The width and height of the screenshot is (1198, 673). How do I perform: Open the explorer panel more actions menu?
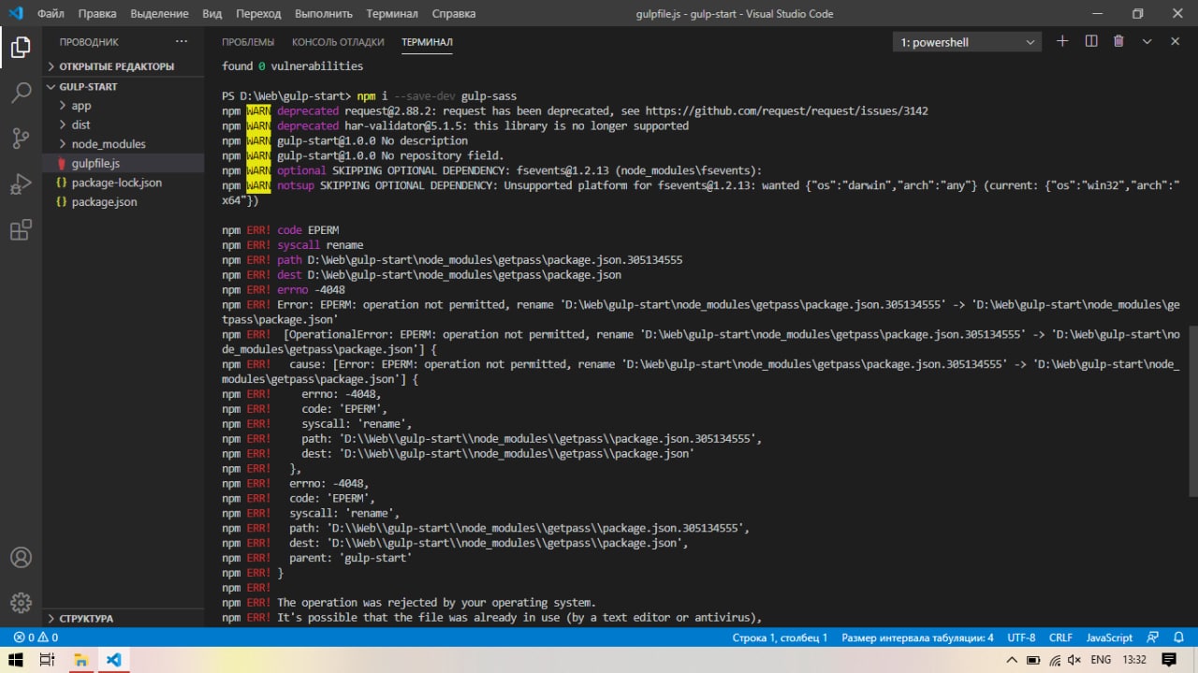pos(182,42)
